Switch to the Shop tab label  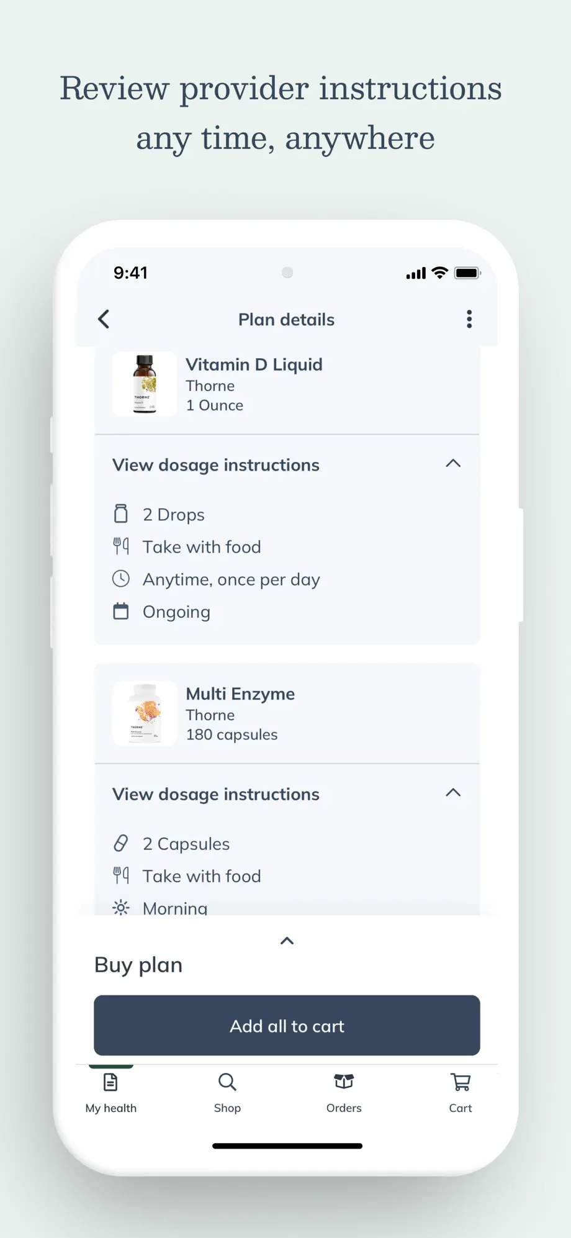[x=227, y=1108]
